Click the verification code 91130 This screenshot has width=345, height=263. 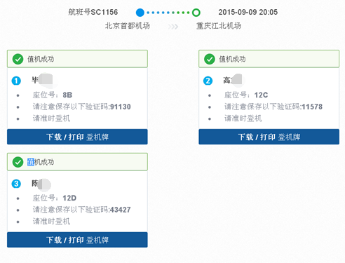(121, 107)
